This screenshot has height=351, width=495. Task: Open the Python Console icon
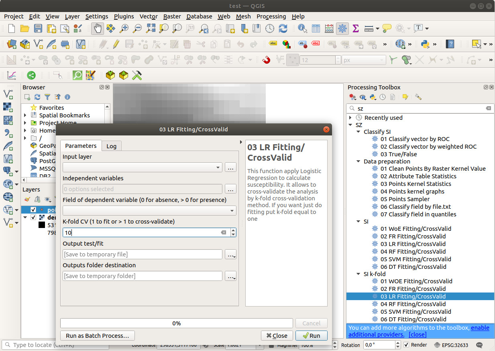425,44
